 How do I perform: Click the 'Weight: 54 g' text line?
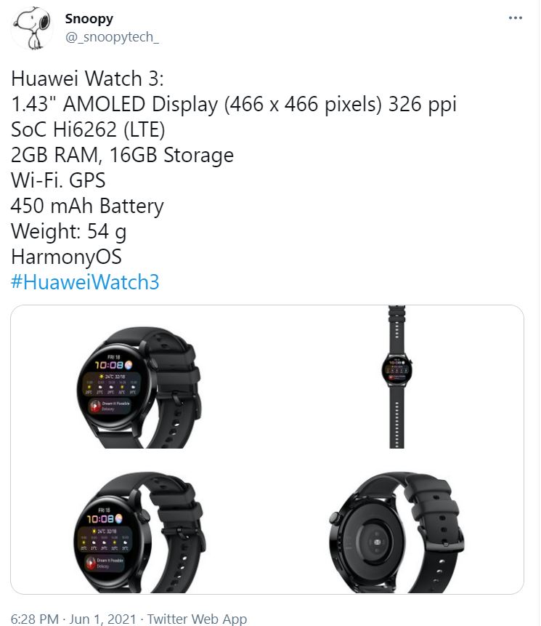point(68,231)
